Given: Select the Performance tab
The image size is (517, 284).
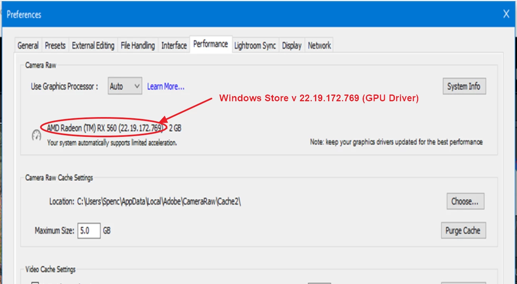Looking at the screenshot, I should tap(211, 44).
